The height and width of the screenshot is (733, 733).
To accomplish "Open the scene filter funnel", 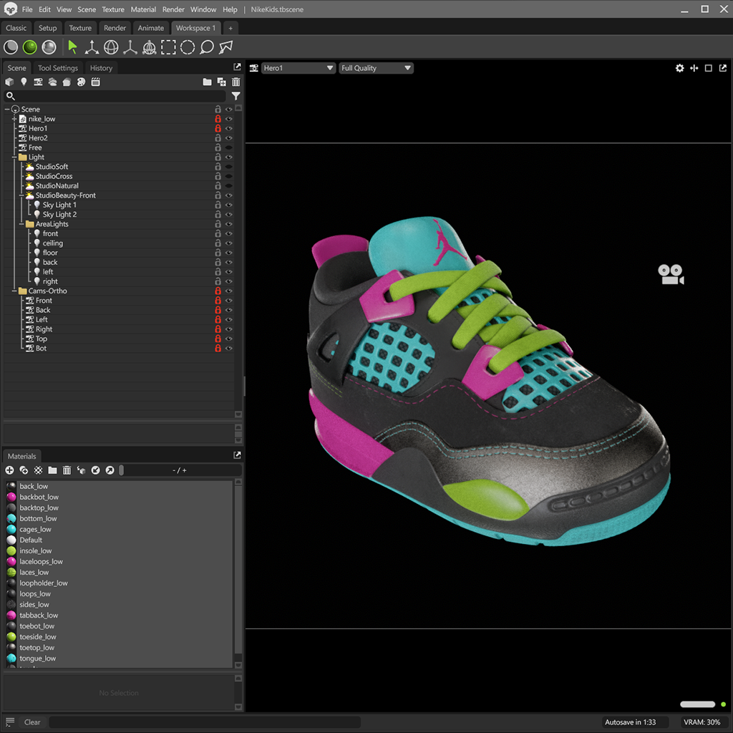I will (x=236, y=97).
